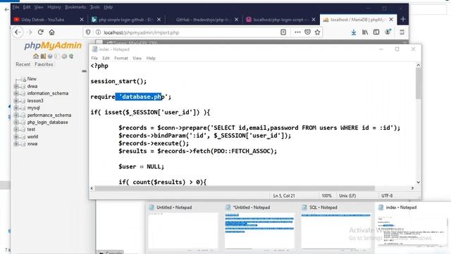Close the Uday Datrak YouTube tab
Image resolution: width=451 pixels, height=254 pixels.
pyautogui.click(x=82, y=20)
